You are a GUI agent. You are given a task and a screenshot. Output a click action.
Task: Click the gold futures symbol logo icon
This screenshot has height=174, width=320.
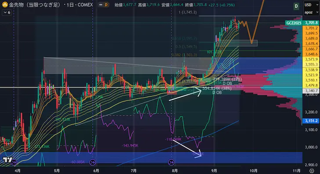click(5, 4)
